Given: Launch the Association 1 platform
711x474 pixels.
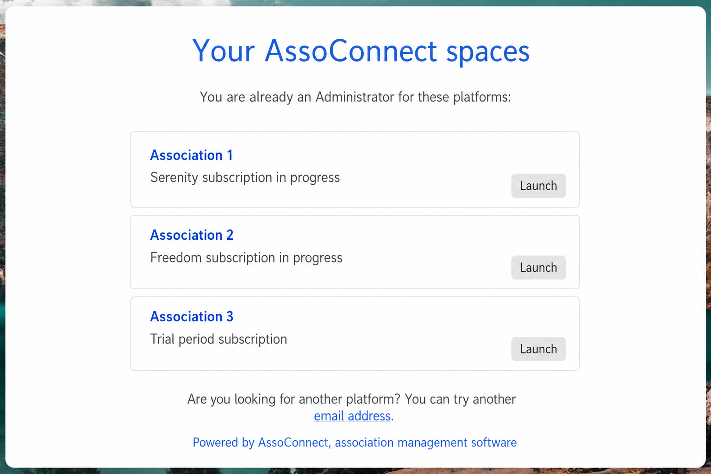Looking at the screenshot, I should coord(538,186).
